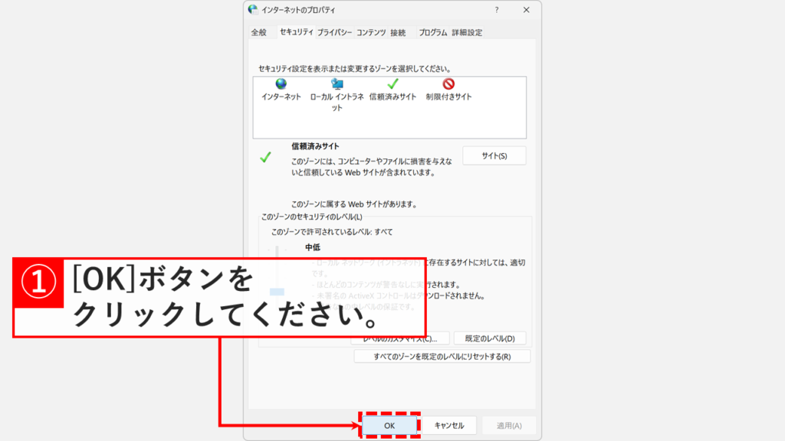Screen dimensions: 785x441
Task: Go to the プライバシー tab
Action: pyautogui.click(x=334, y=33)
